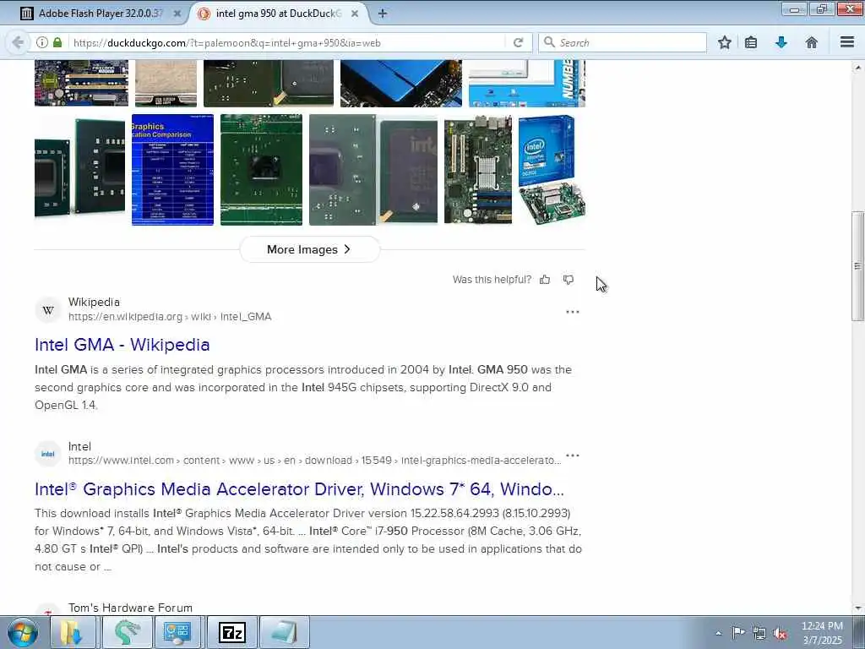Click the www.intel.com download URL
This screenshot has width=865, height=649.
[314, 461]
